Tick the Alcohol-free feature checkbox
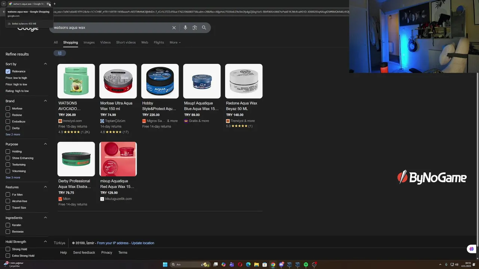This screenshot has width=479, height=269. pyautogui.click(x=8, y=201)
